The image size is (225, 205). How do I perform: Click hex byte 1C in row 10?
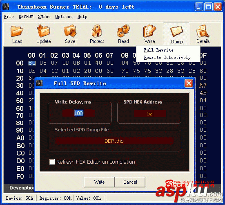click(x=55, y=71)
